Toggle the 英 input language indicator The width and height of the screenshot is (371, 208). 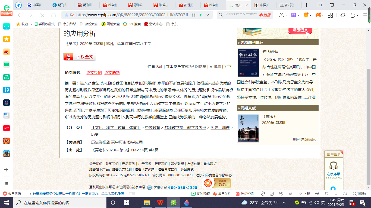click(x=323, y=203)
